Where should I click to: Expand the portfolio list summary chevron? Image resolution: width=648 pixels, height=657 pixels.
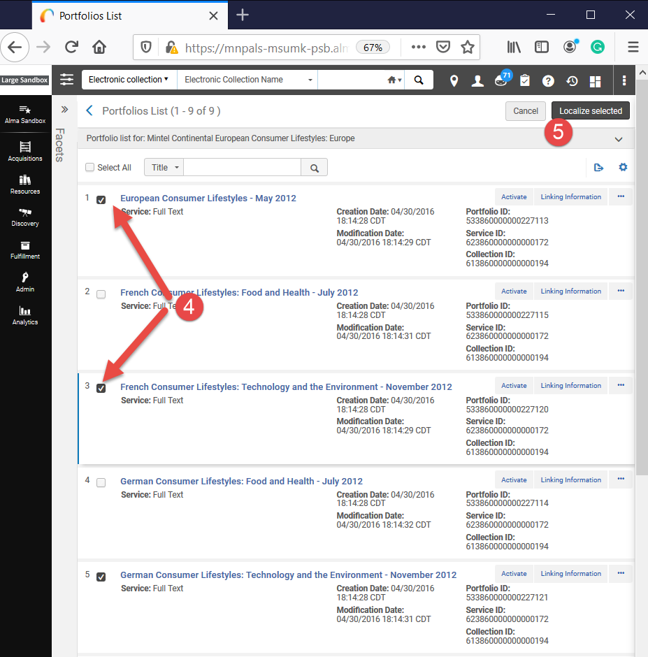pos(618,139)
